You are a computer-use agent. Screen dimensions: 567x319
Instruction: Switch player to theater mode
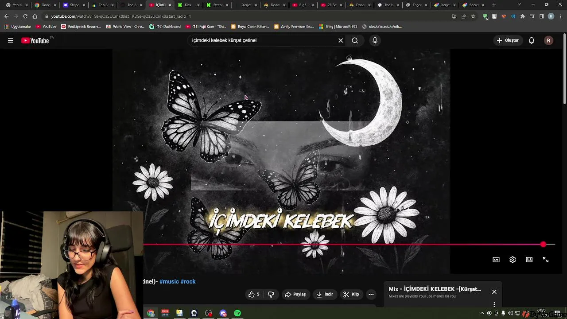click(x=529, y=260)
